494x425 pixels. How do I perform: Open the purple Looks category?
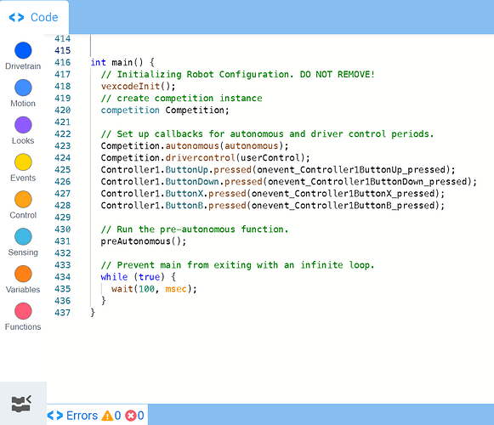pos(23,125)
